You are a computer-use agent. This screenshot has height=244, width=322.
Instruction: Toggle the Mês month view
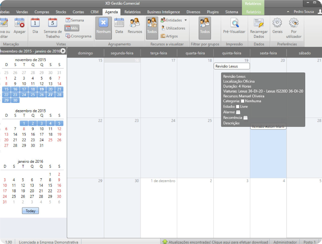[72, 28]
